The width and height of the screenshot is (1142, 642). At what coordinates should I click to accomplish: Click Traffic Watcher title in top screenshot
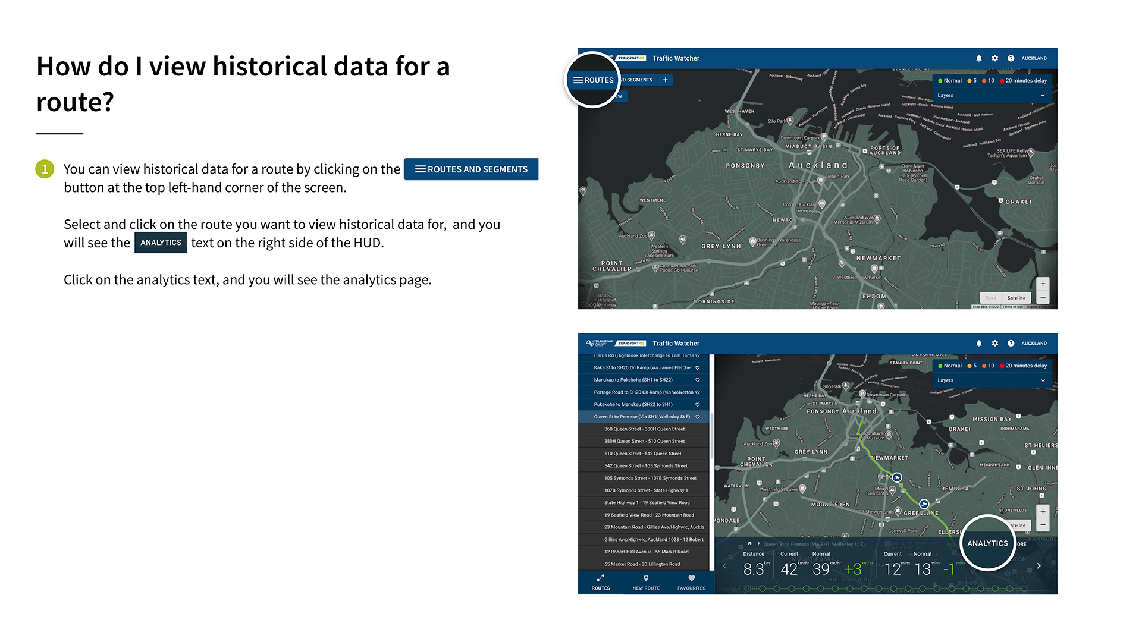pos(676,58)
